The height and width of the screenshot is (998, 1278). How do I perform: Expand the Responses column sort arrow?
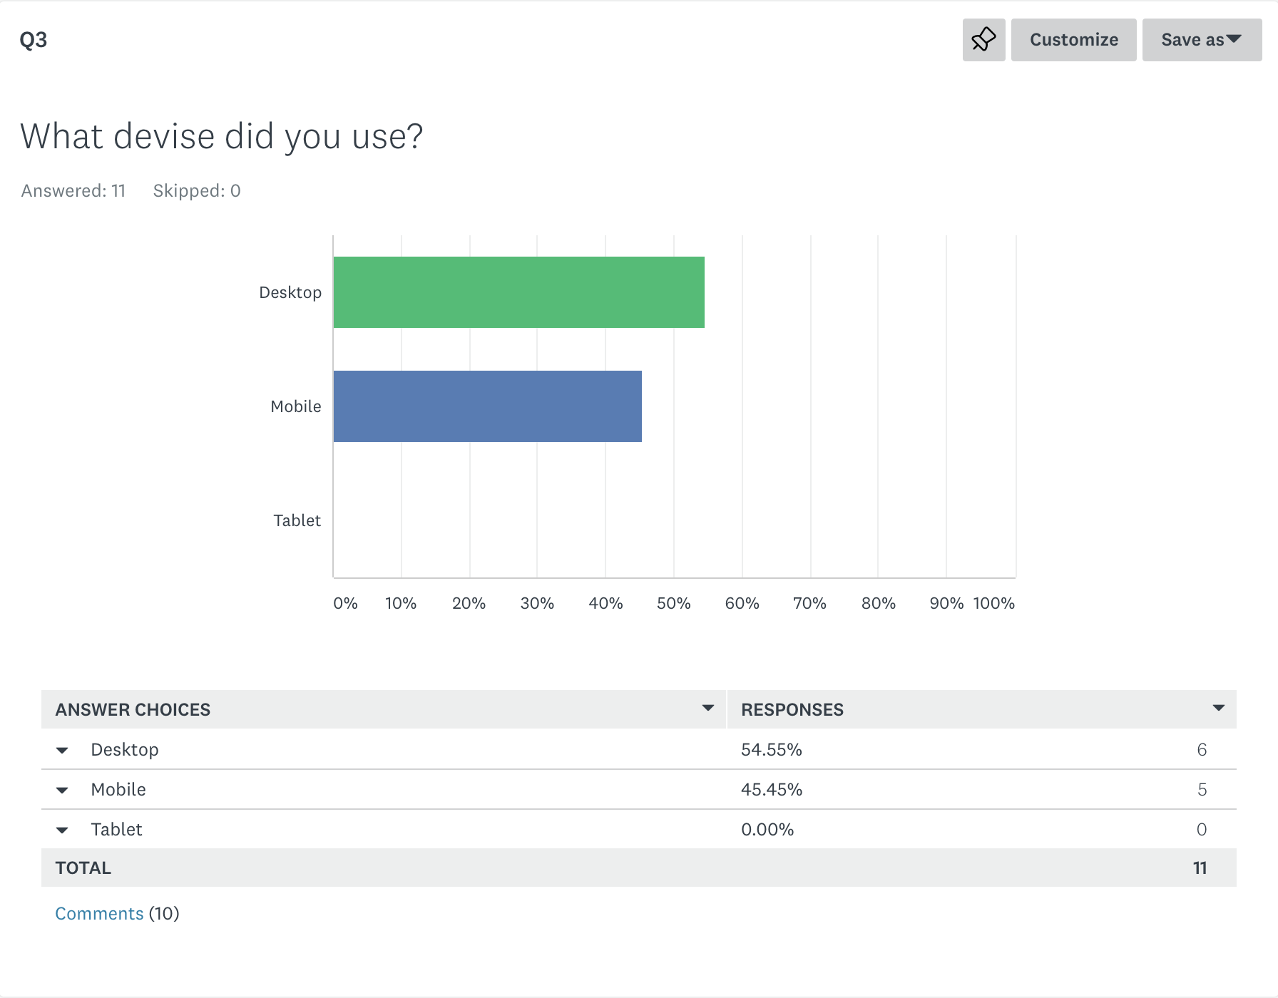point(1218,708)
